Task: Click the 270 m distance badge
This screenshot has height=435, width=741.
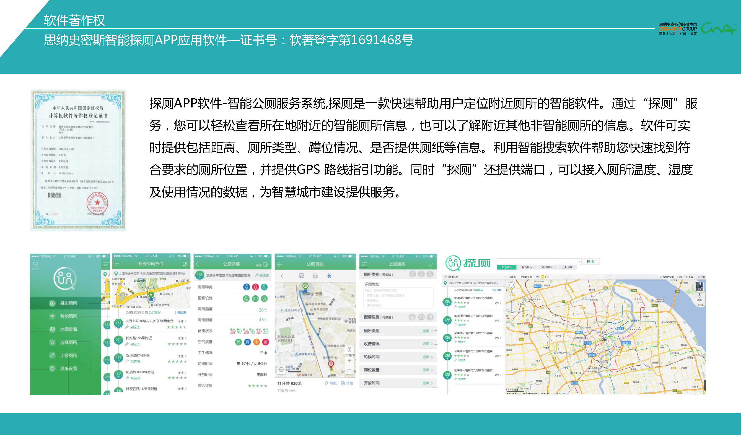Action: tap(118, 341)
